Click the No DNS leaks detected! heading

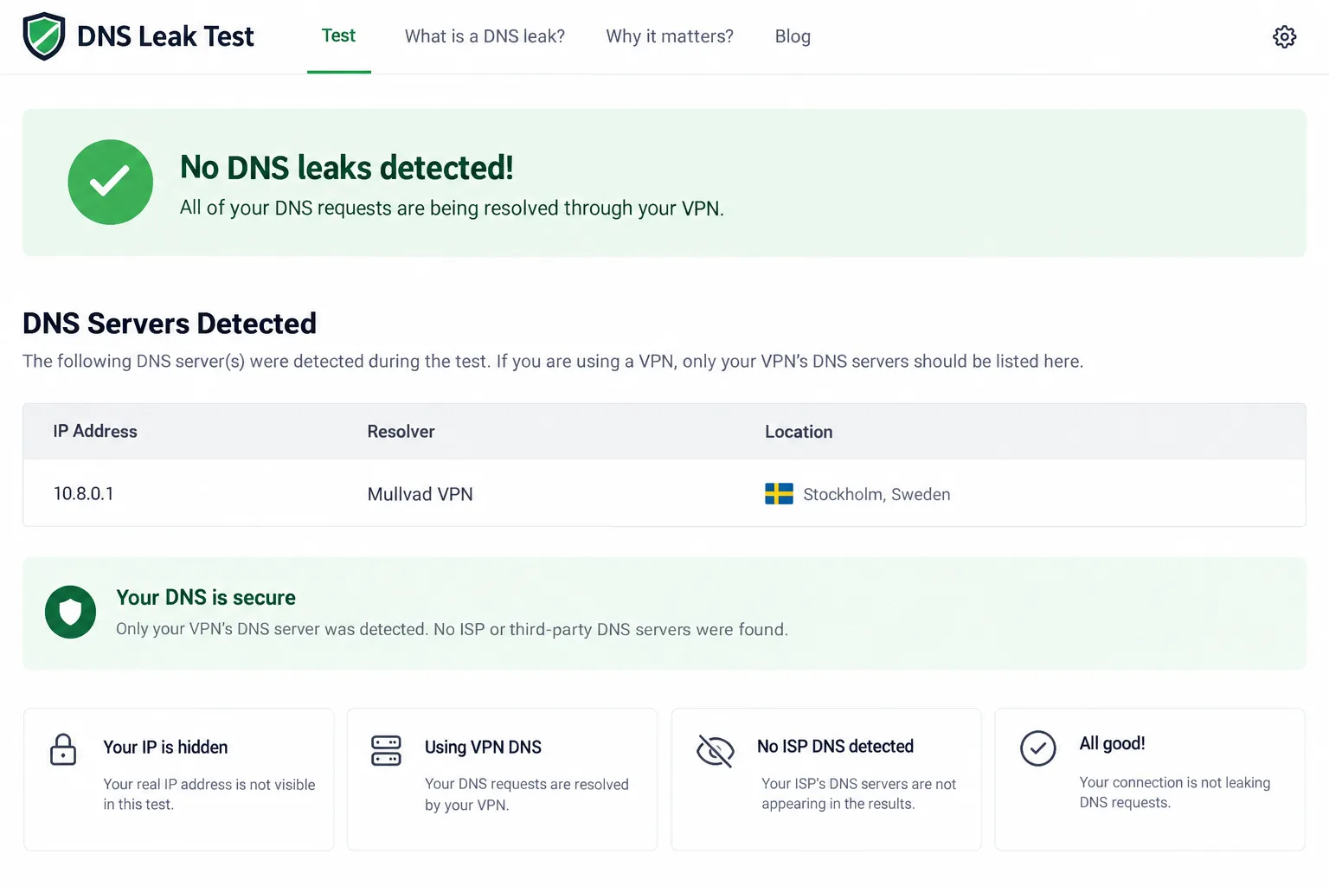(346, 167)
